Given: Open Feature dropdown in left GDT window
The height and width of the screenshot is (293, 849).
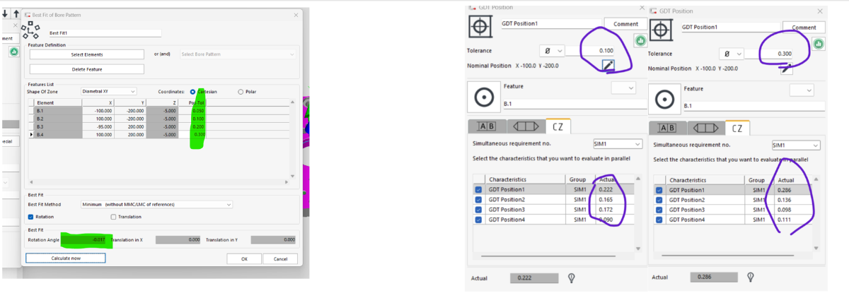Looking at the screenshot, I should [x=623, y=88].
